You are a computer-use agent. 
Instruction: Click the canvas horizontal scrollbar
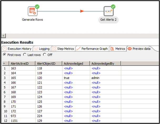(79, 36)
